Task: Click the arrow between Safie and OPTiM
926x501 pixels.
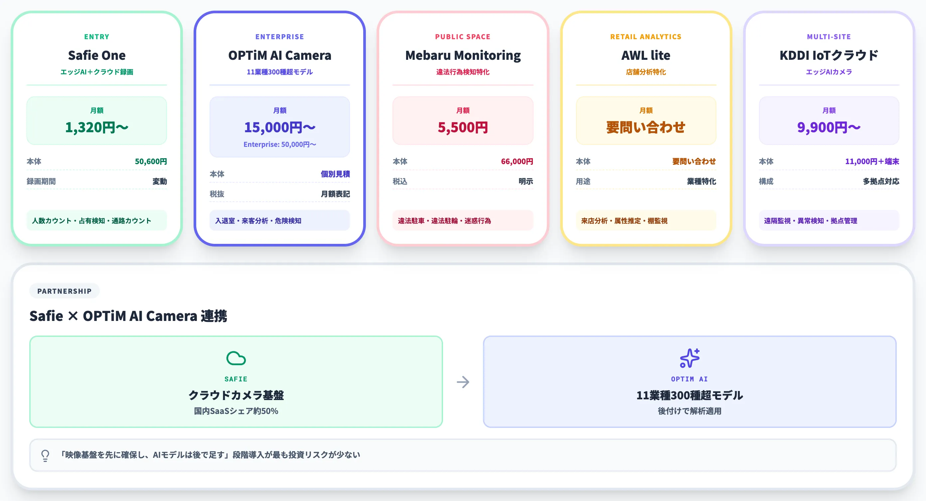Action: (x=463, y=382)
